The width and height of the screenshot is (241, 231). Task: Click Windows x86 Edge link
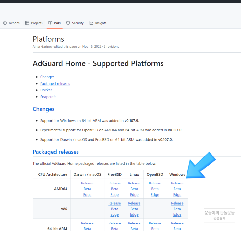point(177,214)
